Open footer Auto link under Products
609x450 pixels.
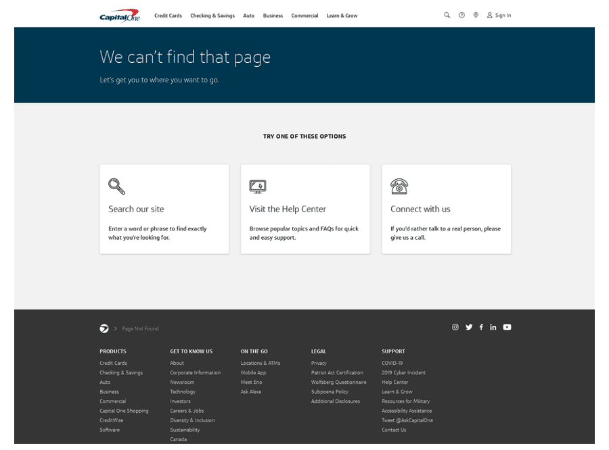105,382
